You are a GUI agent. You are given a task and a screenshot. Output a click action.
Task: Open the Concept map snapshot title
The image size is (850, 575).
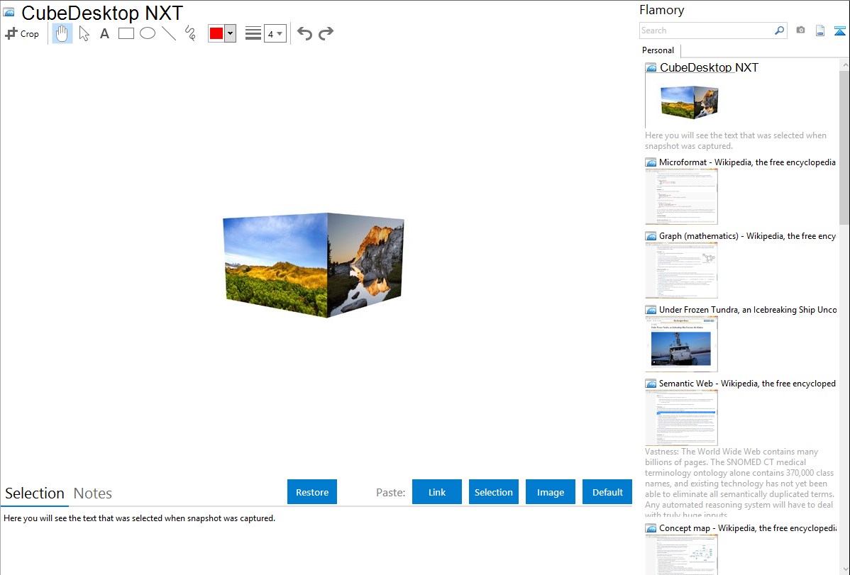coord(748,528)
